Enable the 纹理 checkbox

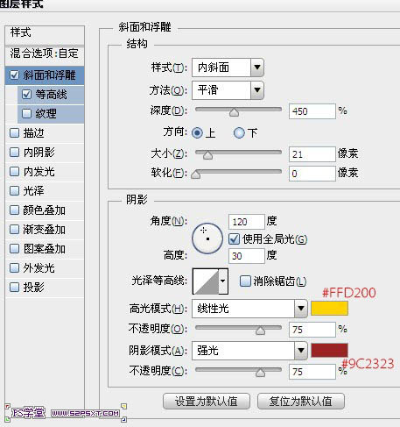click(x=26, y=114)
